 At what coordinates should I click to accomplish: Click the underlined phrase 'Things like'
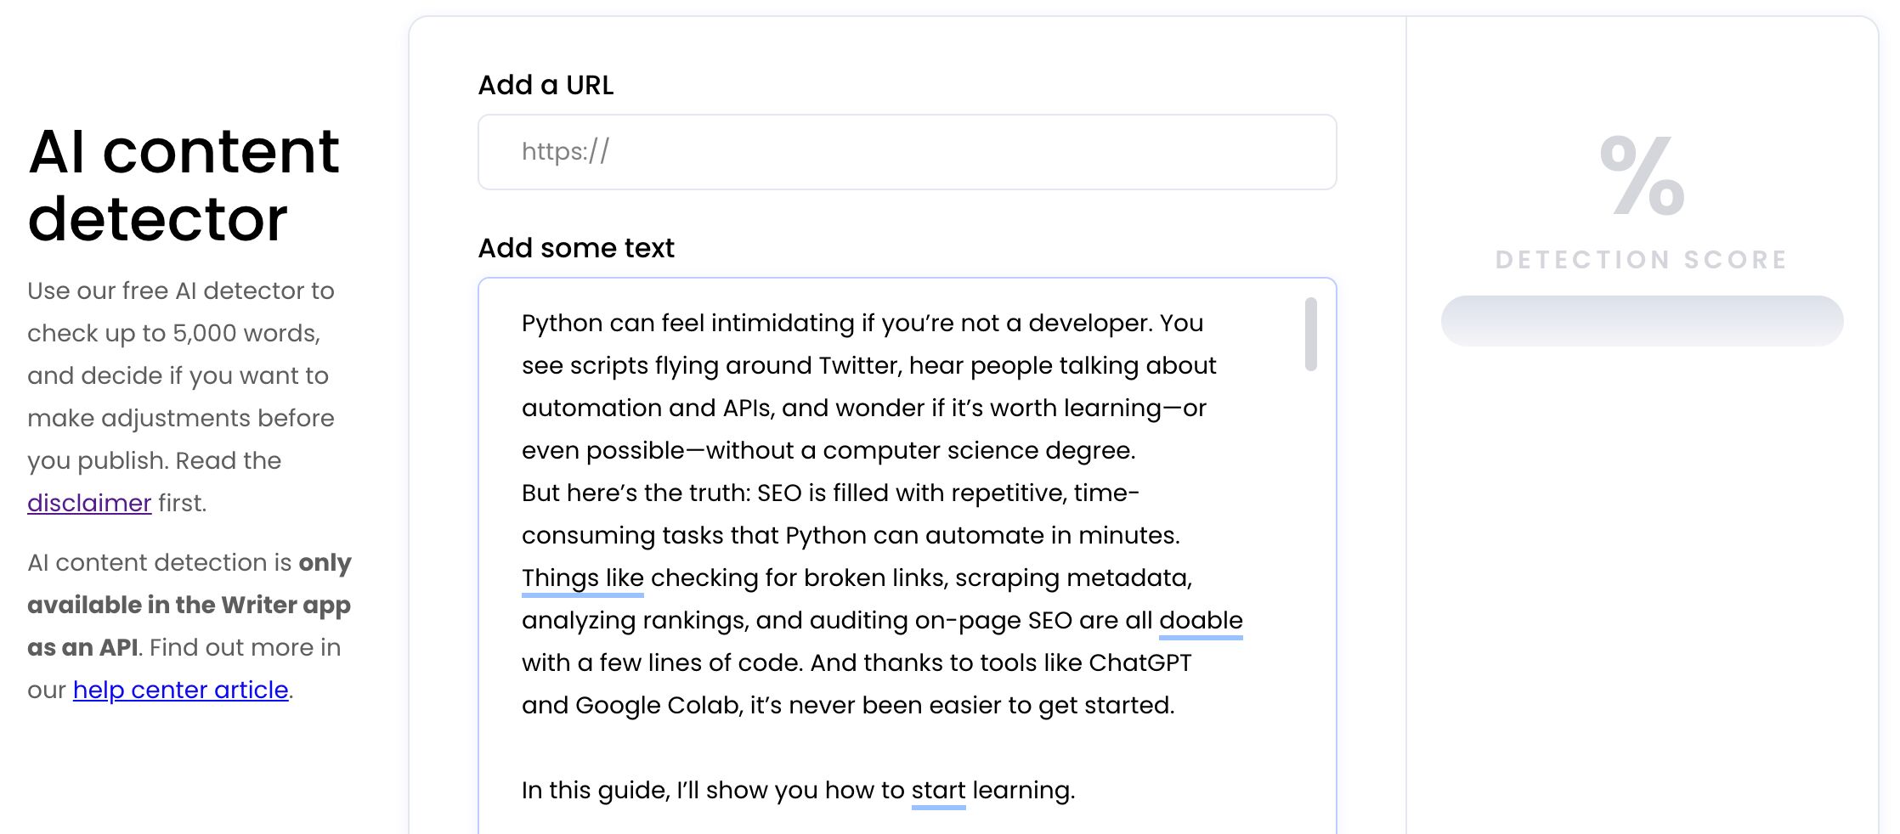coord(582,578)
